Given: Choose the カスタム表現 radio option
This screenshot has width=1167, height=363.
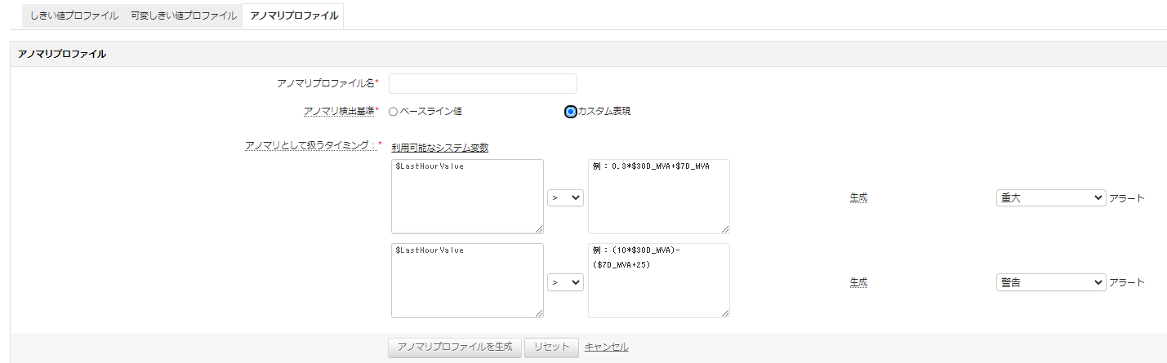Looking at the screenshot, I should tap(571, 112).
